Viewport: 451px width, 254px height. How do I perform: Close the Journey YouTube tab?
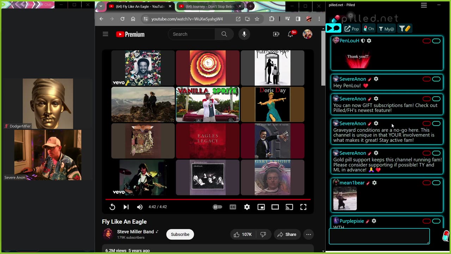click(x=240, y=6)
